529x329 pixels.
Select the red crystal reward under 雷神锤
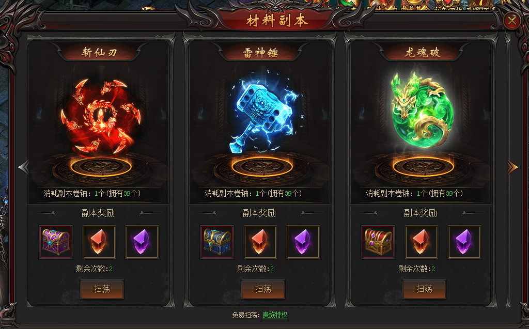(260, 242)
